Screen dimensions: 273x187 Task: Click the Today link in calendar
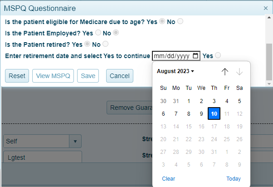tap(234, 179)
